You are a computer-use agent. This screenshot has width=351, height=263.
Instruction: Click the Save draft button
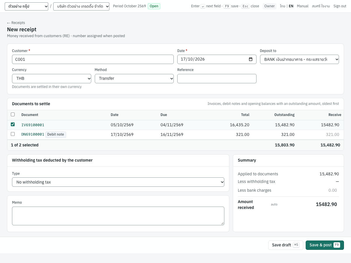(x=286, y=245)
